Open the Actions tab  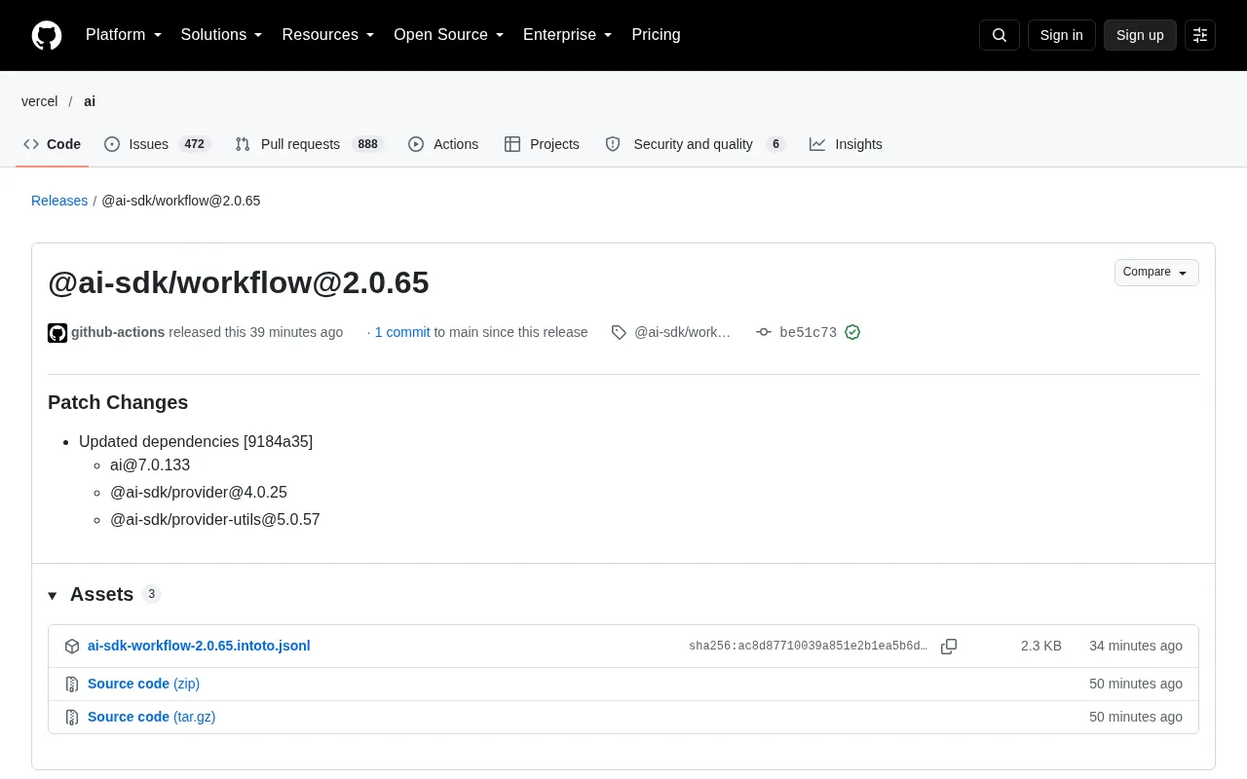click(x=443, y=144)
